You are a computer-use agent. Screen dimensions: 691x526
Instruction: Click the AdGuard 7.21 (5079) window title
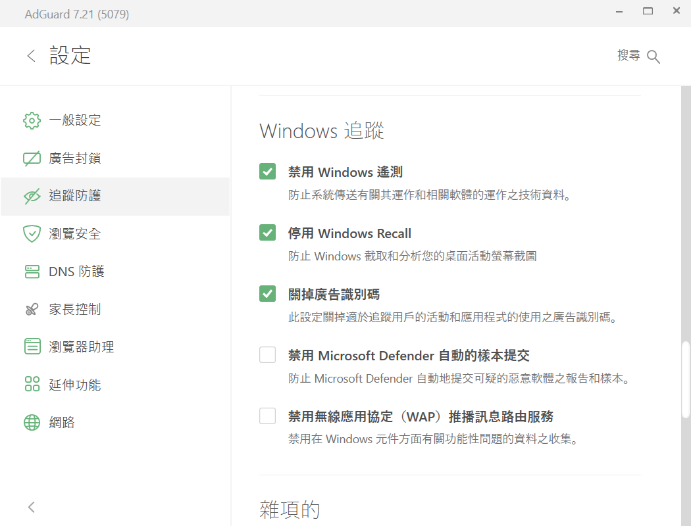[x=77, y=14]
